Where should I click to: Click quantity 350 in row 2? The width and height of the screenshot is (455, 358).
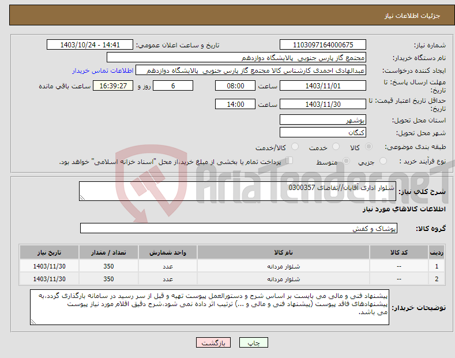point(108,279)
